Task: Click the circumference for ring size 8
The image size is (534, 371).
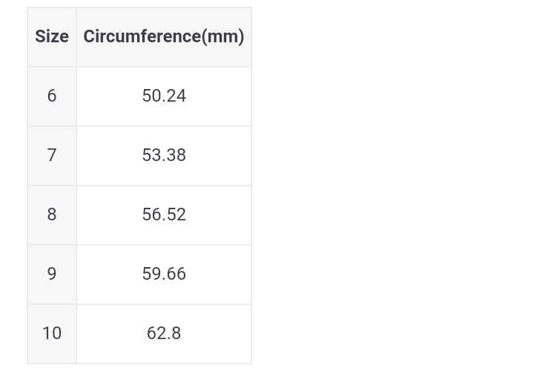Action: point(164,215)
